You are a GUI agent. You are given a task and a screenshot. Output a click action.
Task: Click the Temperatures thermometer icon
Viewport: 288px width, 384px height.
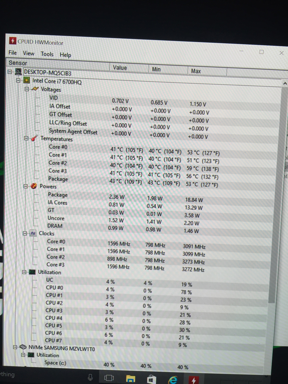coord(34,138)
